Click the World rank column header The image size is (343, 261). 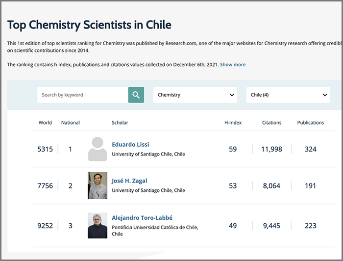[x=45, y=123]
